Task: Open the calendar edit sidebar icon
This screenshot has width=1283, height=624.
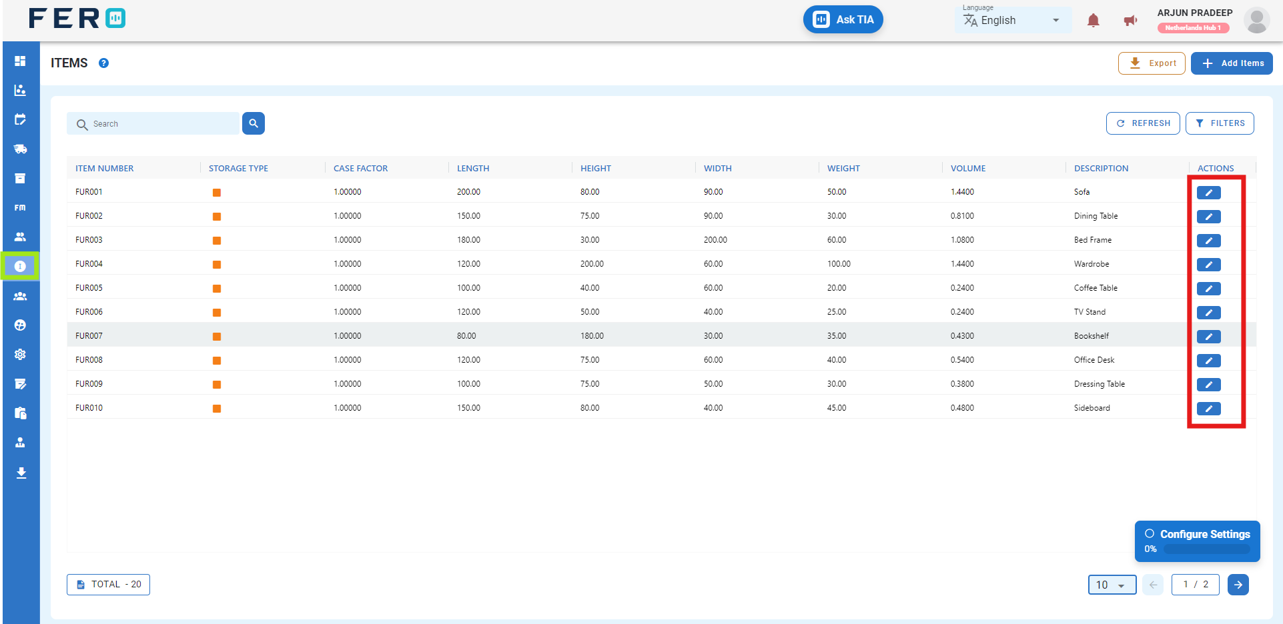Action: pyautogui.click(x=20, y=119)
